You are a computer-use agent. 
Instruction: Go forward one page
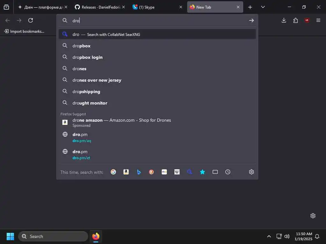19,20
